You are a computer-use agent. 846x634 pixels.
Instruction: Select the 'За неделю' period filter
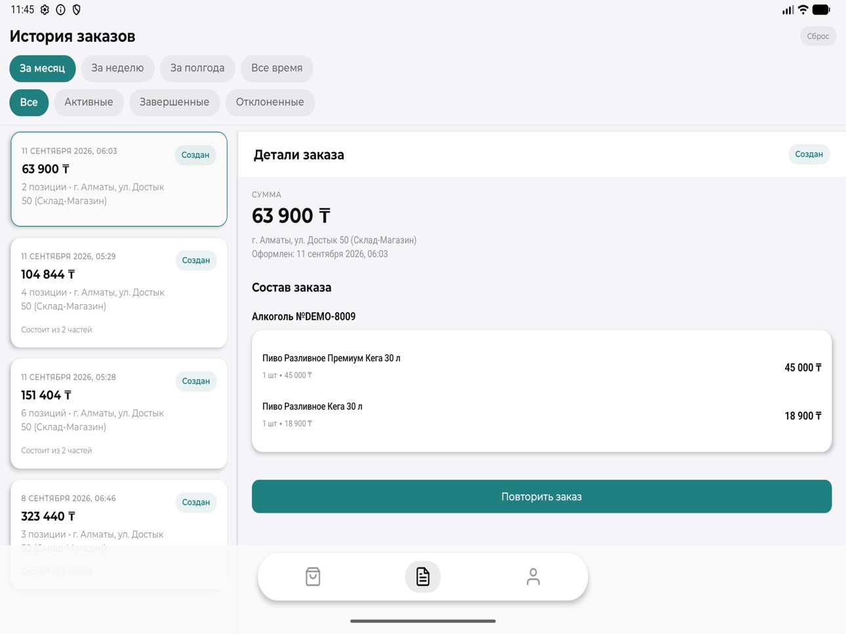coord(117,68)
